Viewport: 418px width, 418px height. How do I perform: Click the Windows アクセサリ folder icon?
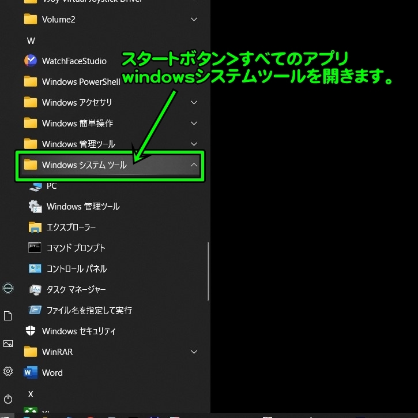(31, 103)
